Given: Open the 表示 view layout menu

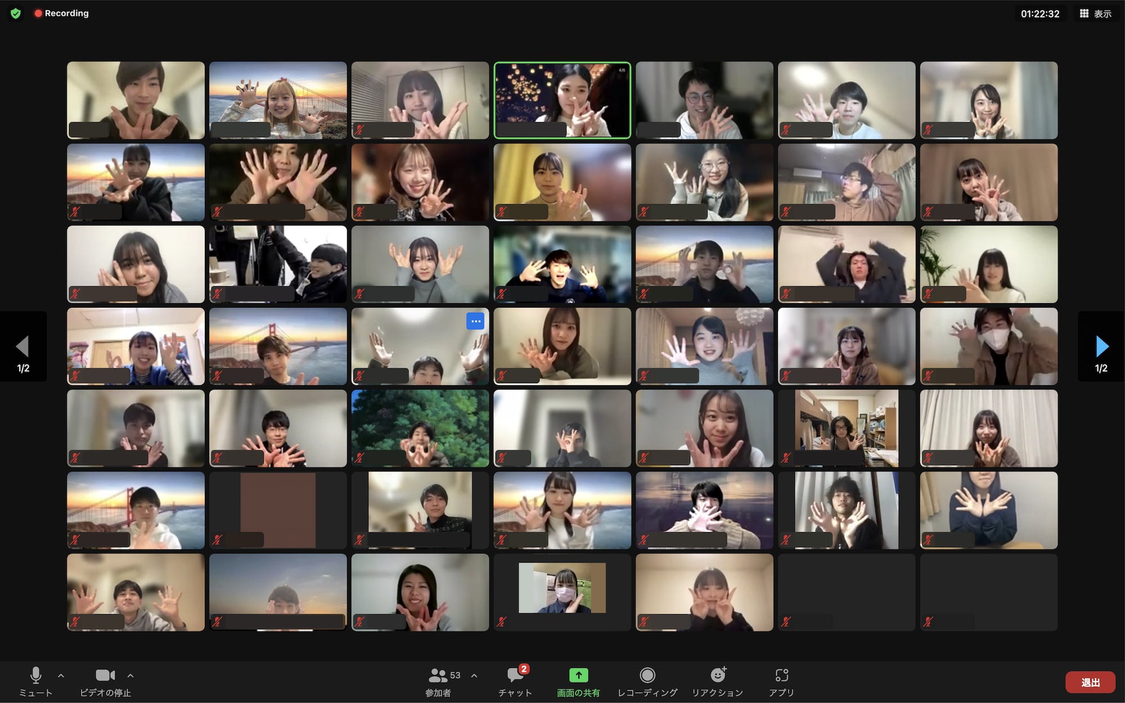Looking at the screenshot, I should click(x=1095, y=13).
